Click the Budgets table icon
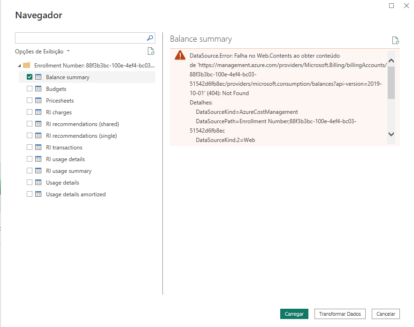The width and height of the screenshot is (414, 327). [38, 89]
